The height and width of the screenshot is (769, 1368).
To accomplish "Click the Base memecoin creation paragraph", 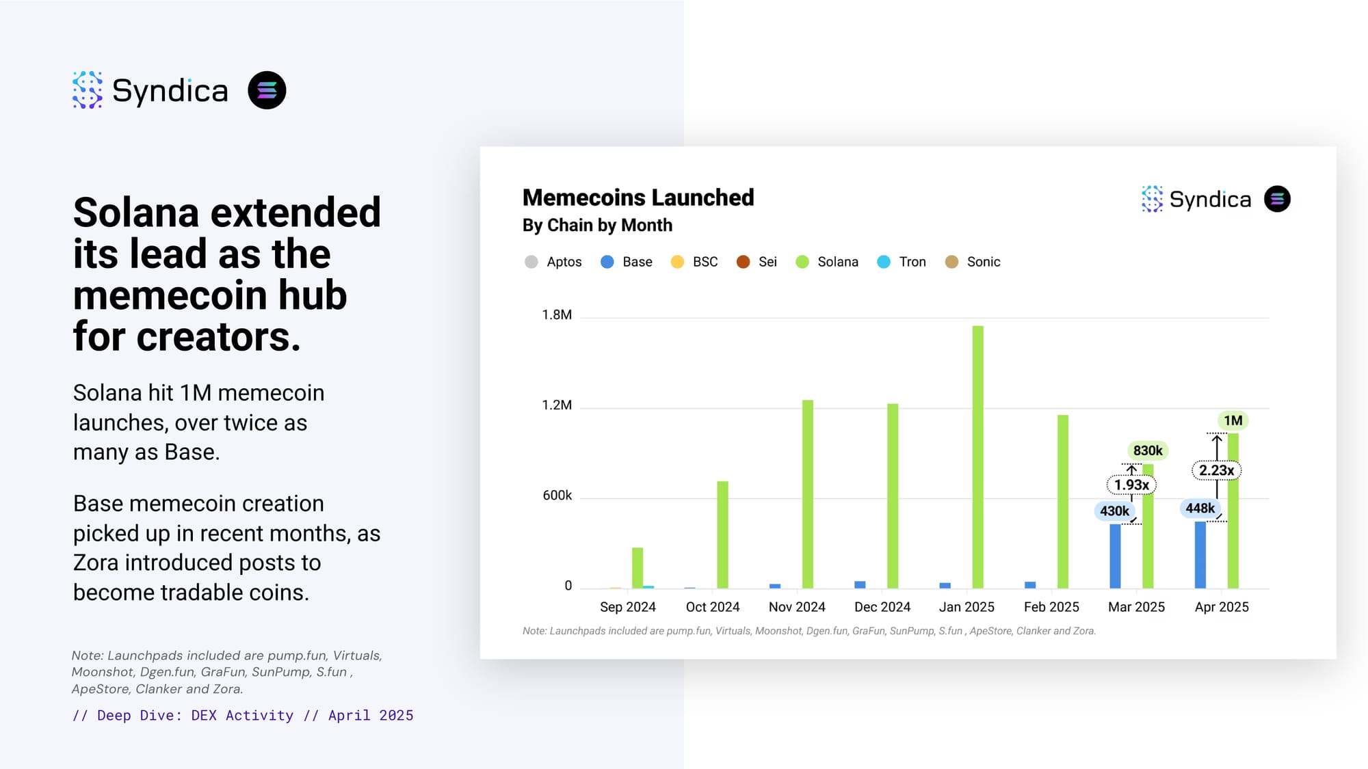I will [226, 548].
